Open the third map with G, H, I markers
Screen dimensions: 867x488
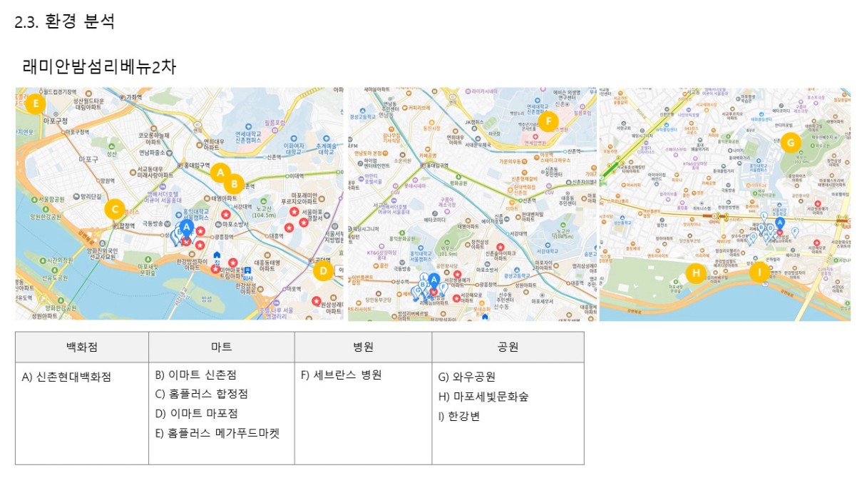(x=725, y=204)
